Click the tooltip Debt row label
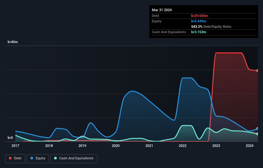The image size is (263, 168). pos(155,16)
